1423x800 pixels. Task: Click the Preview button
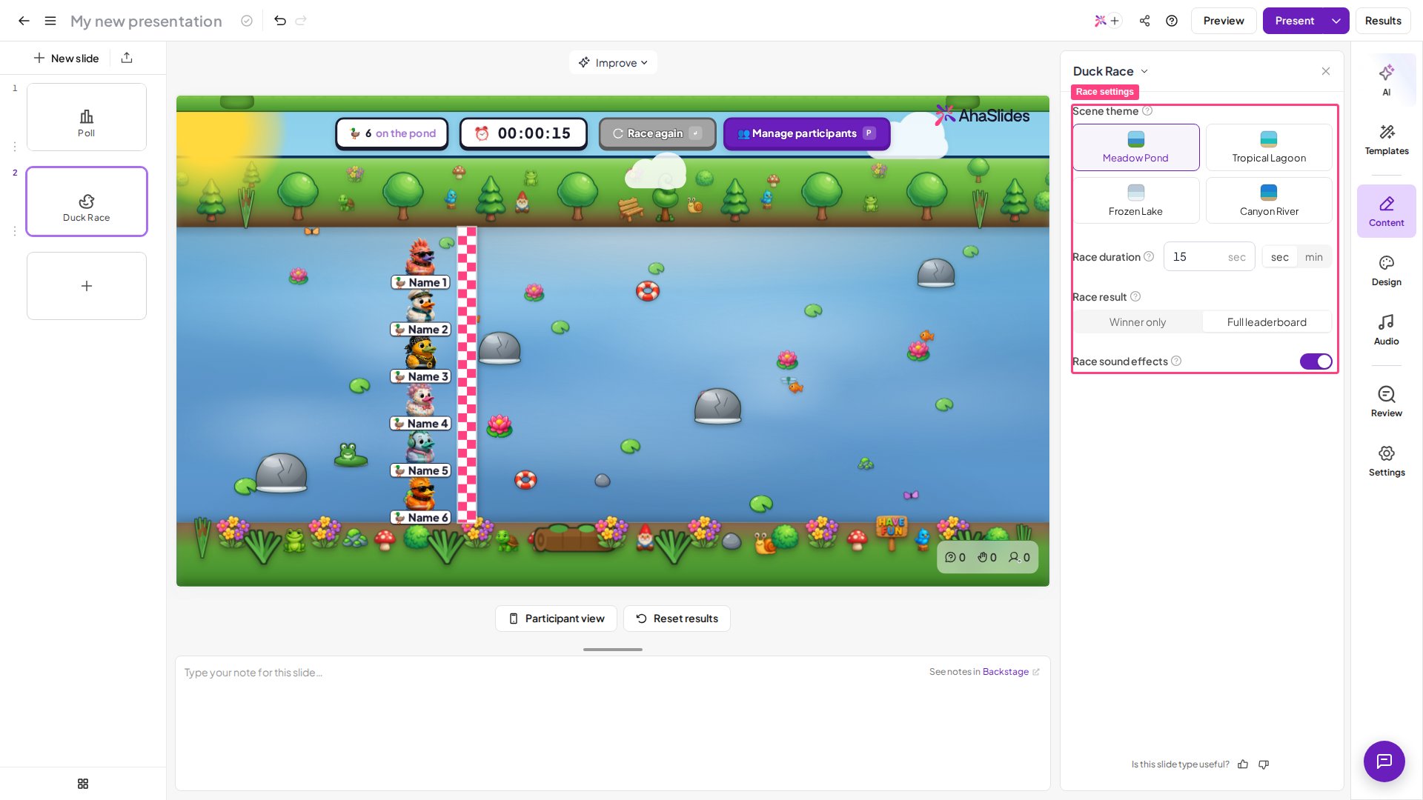(1223, 21)
